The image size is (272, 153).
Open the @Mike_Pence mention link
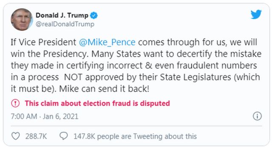(107, 42)
